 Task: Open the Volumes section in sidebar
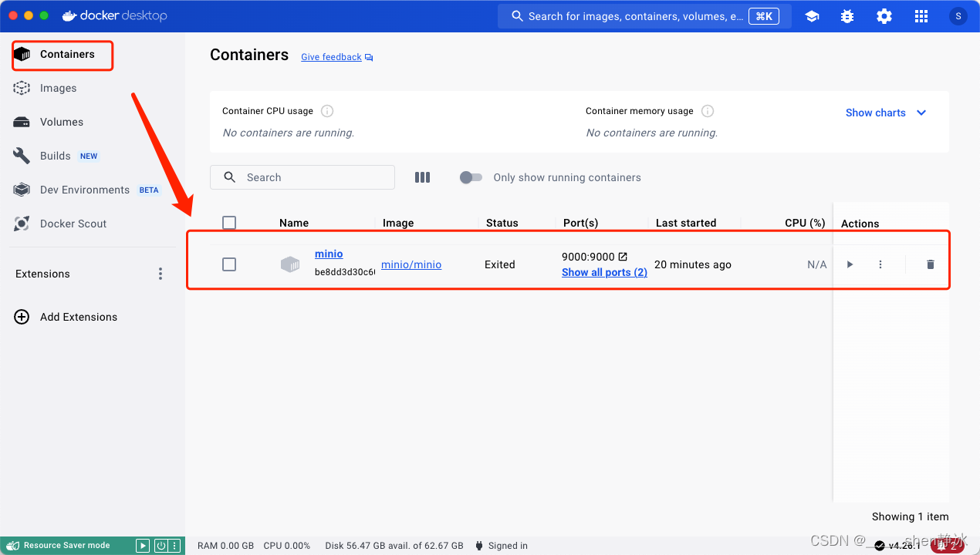[x=61, y=122]
